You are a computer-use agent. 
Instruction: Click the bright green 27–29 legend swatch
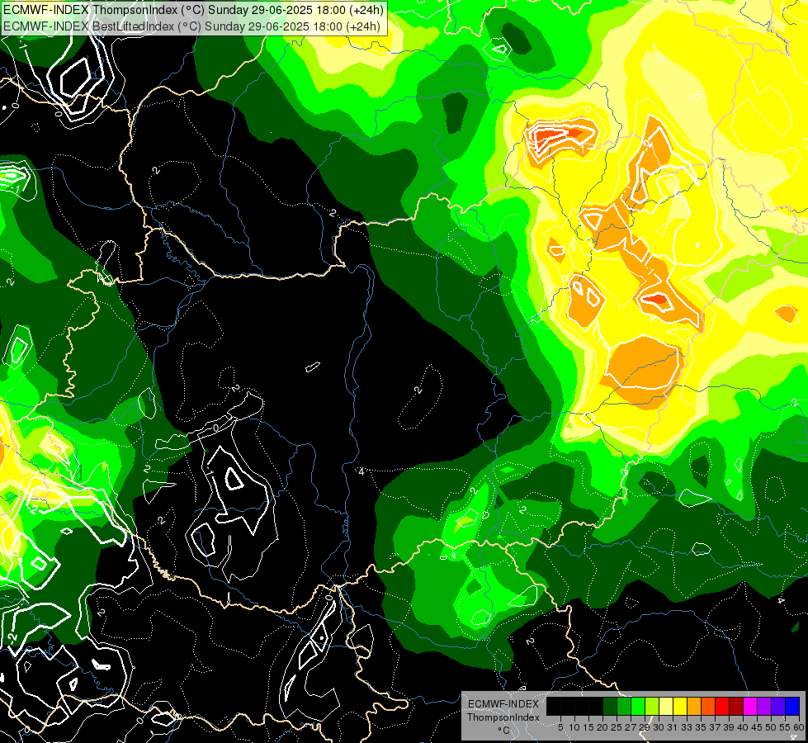click(638, 706)
